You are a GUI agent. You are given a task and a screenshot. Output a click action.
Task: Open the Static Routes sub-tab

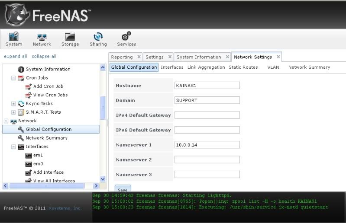click(x=243, y=67)
